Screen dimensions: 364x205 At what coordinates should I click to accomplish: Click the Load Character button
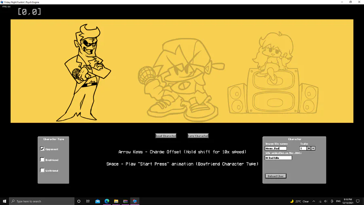tap(166, 136)
